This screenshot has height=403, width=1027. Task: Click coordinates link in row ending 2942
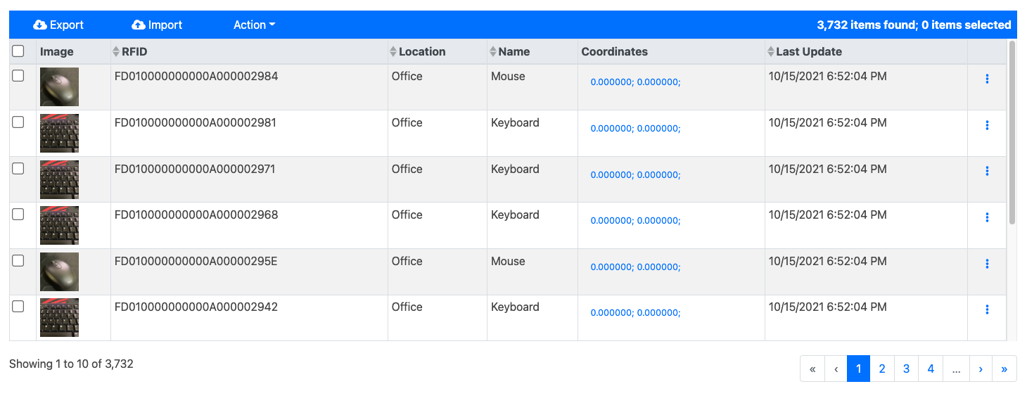coord(635,313)
